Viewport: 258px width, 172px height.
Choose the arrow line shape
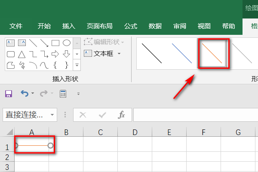click(x=44, y=43)
